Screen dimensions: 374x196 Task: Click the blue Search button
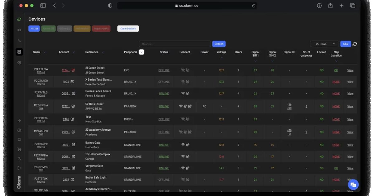pyautogui.click(x=219, y=44)
